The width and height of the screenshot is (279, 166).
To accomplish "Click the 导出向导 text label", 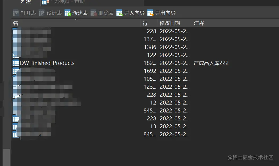I will 165,13.
